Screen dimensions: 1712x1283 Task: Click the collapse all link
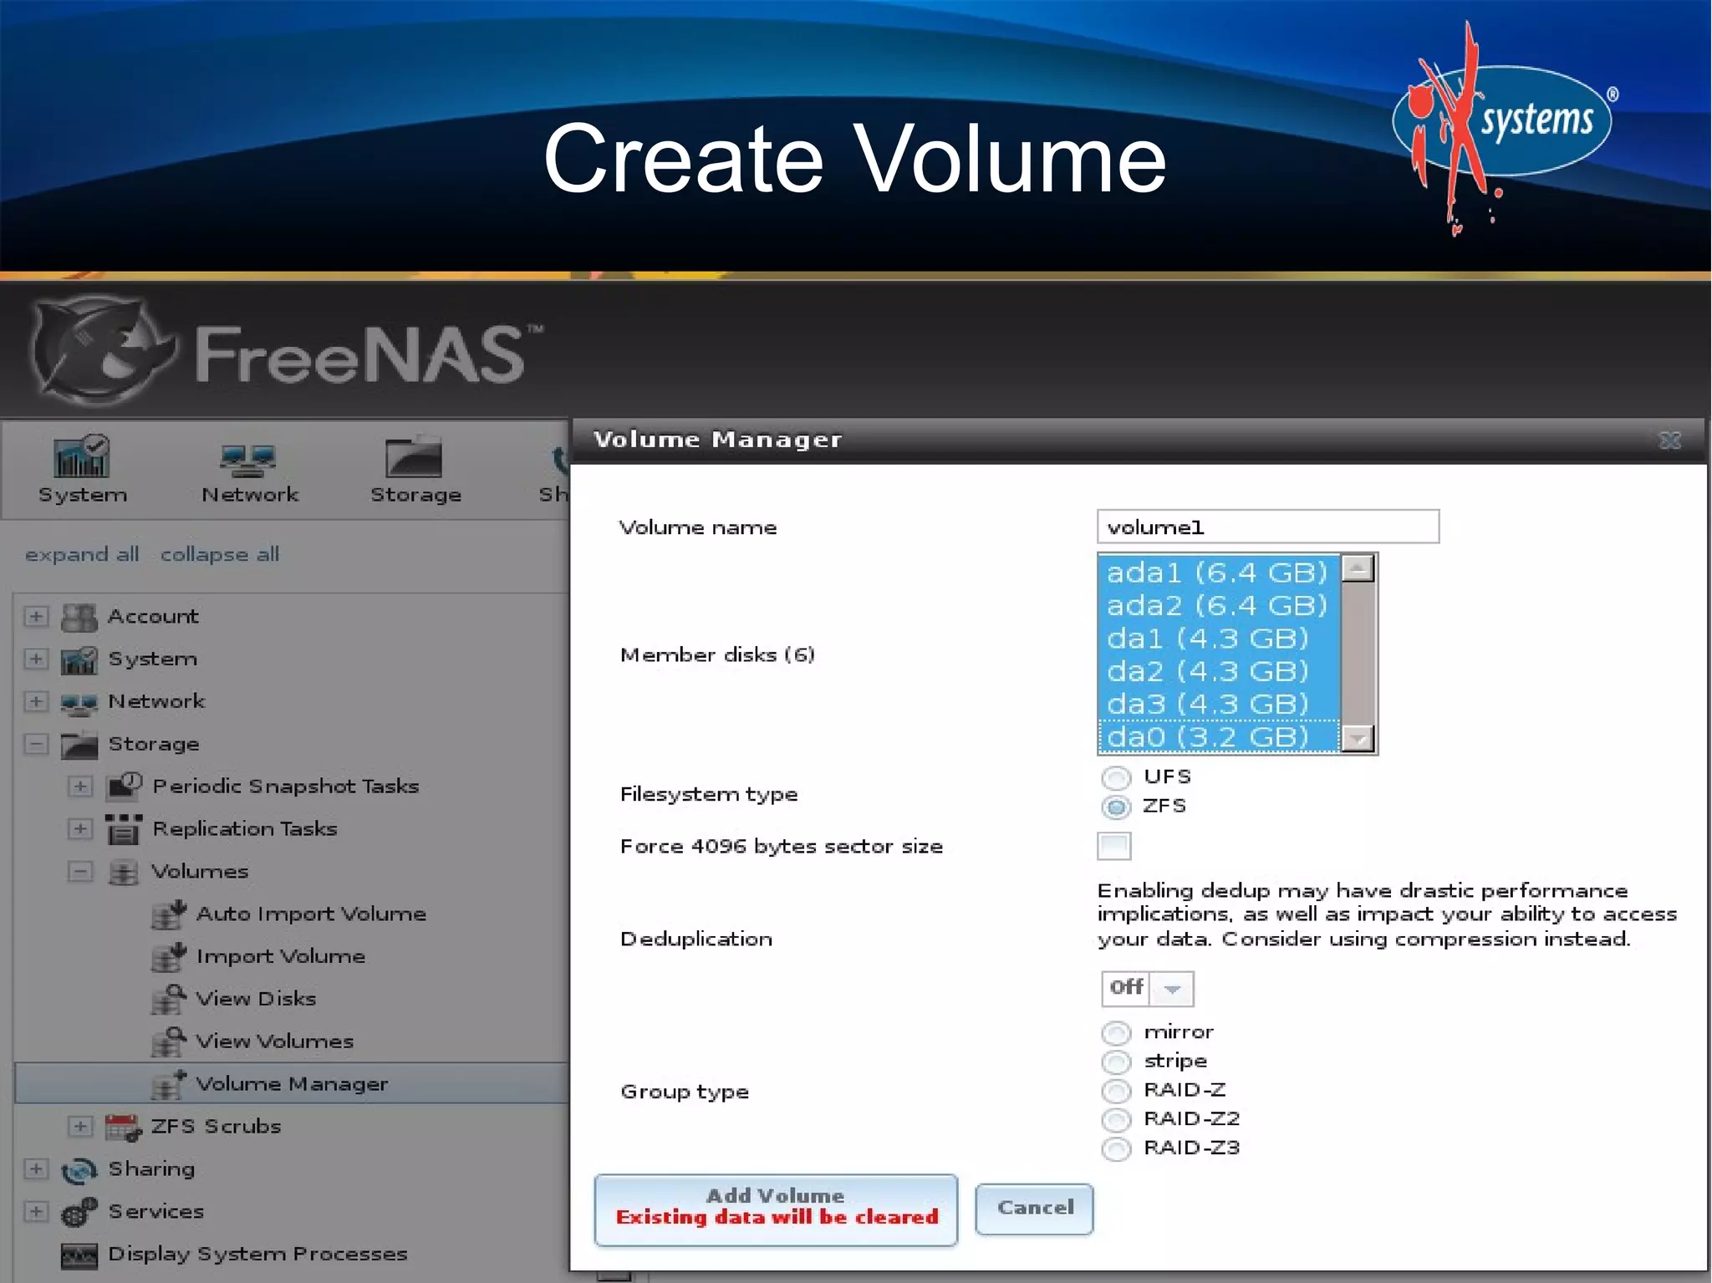[220, 555]
